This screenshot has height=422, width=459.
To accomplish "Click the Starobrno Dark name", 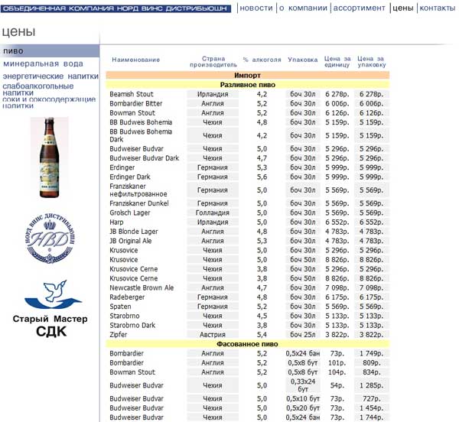I will point(132,325).
